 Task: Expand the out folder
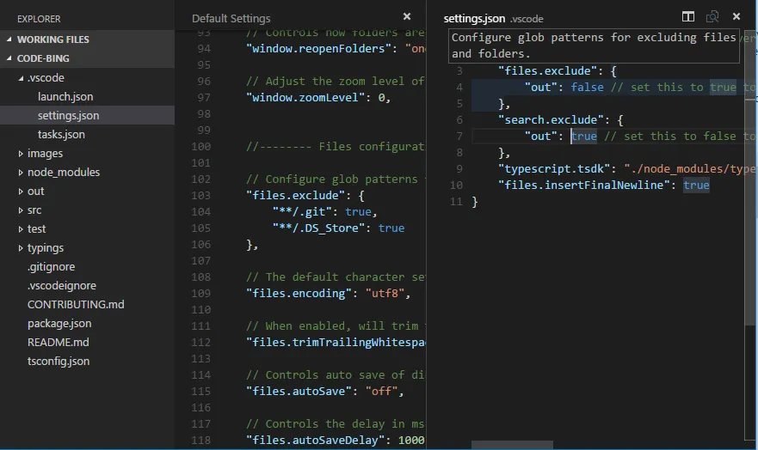[21, 192]
